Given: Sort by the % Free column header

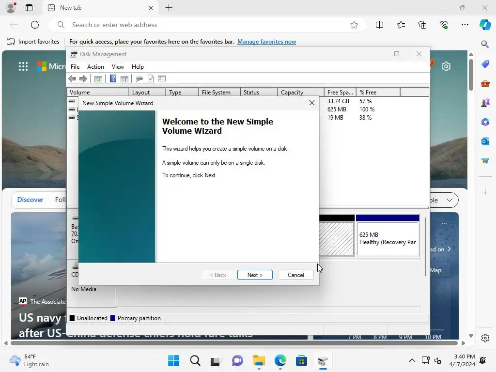Looking at the screenshot, I should tap(378, 93).
